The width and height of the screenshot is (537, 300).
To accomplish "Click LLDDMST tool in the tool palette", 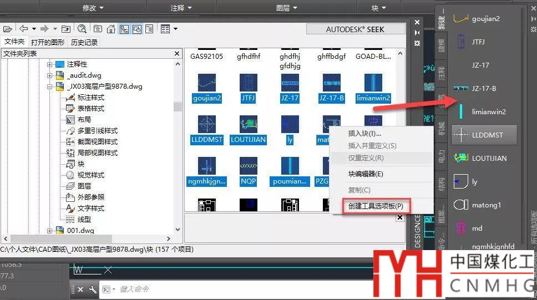I will point(484,135).
